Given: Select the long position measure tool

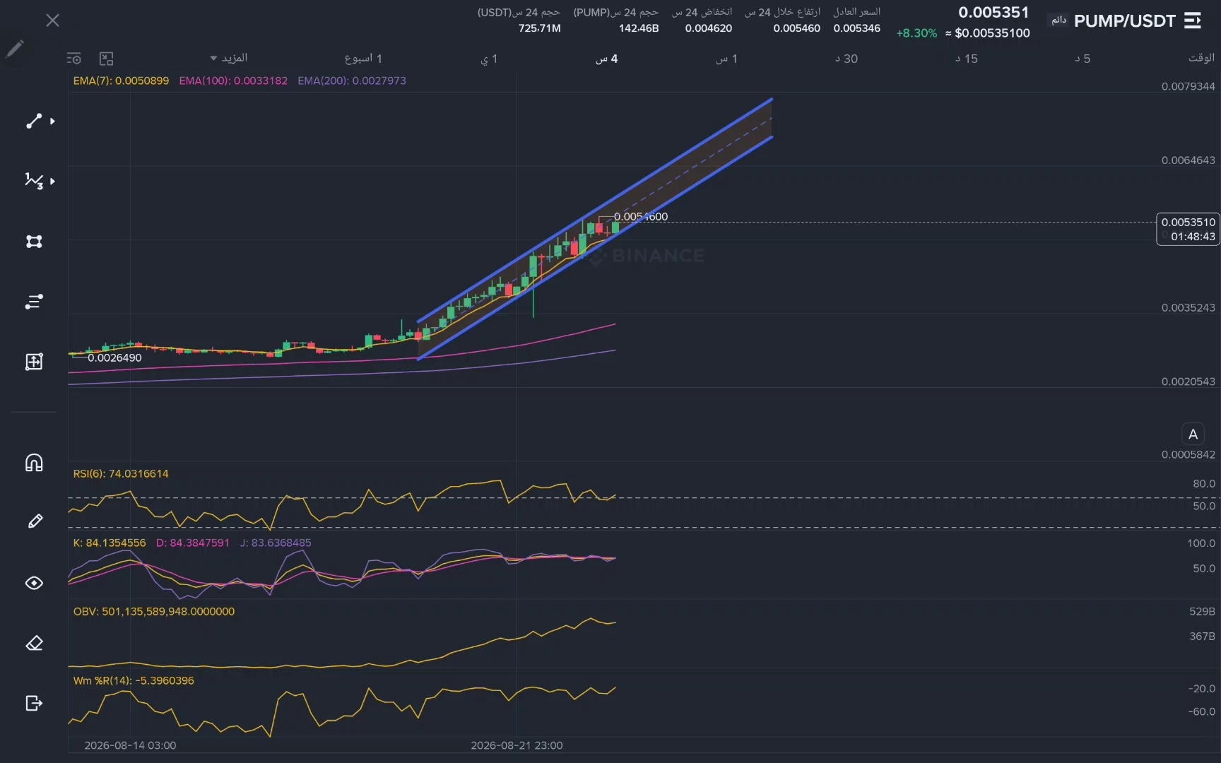Looking at the screenshot, I should pos(34,362).
